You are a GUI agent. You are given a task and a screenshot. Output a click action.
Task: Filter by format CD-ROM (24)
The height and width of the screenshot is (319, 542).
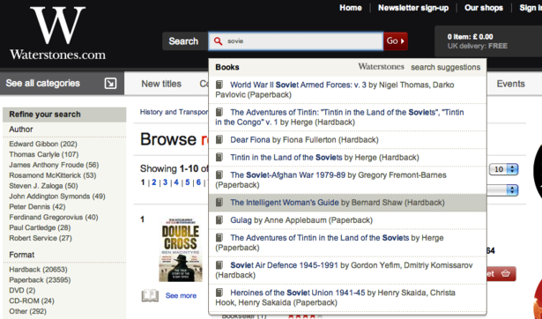pos(32,300)
